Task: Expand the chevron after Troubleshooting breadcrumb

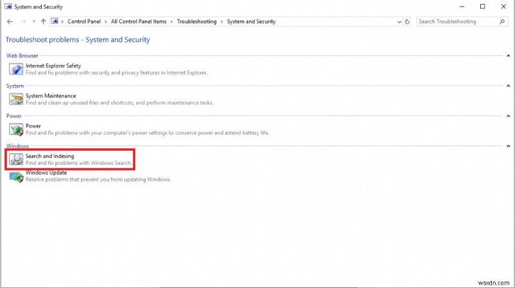Action: pyautogui.click(x=221, y=22)
